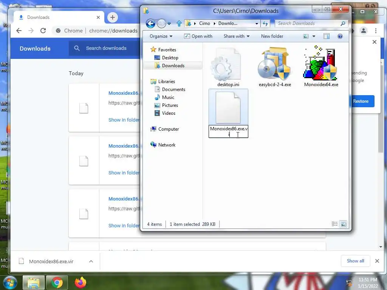Click Cirno in the address breadcrumb

tap(204, 23)
